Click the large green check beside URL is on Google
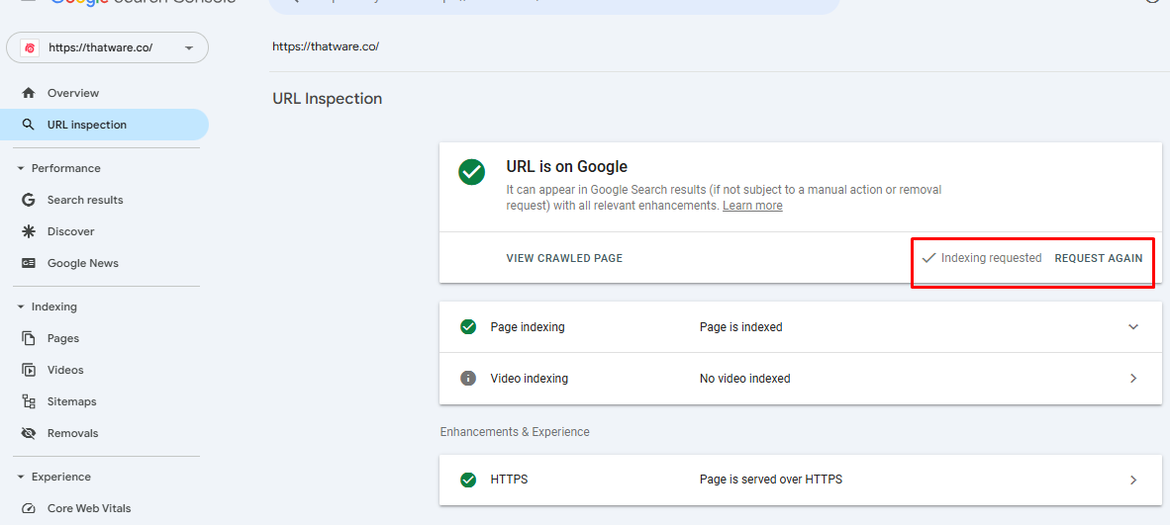This screenshot has height=525, width=1170. [471, 172]
